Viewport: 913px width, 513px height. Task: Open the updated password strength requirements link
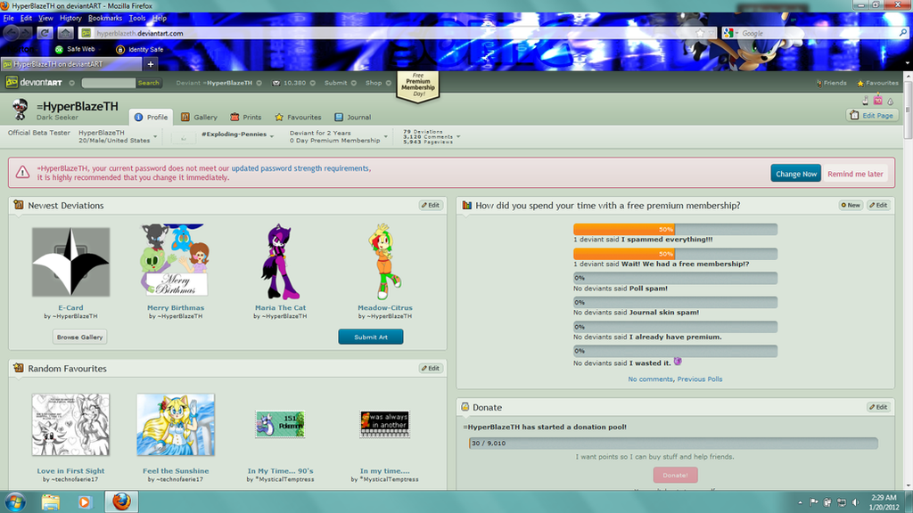[x=300, y=168]
